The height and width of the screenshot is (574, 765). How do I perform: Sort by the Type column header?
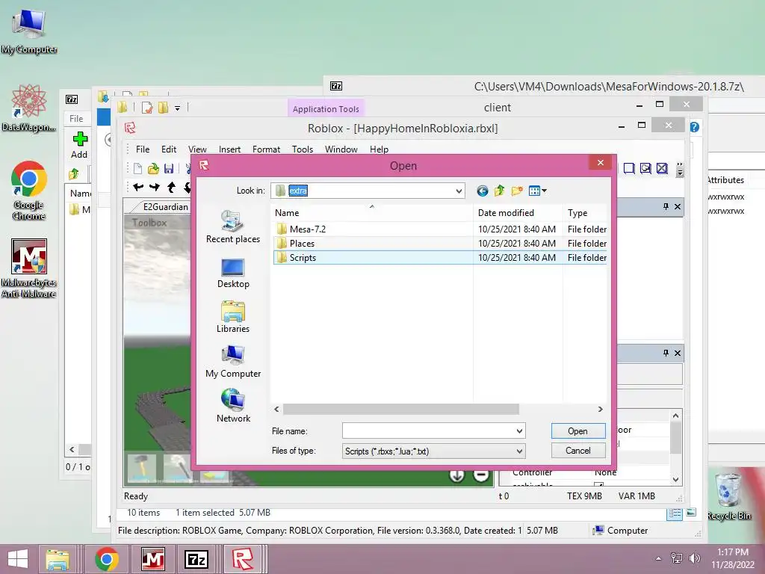coord(585,213)
